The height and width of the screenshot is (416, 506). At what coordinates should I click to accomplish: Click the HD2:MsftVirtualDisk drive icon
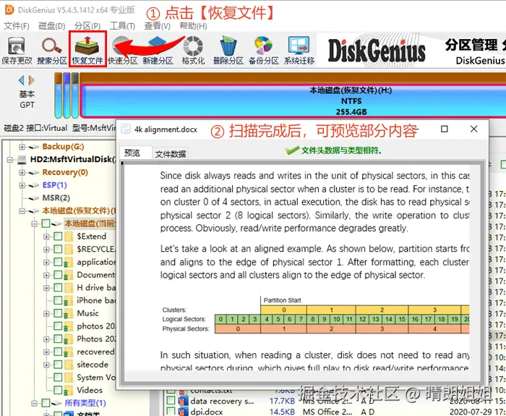(22, 159)
